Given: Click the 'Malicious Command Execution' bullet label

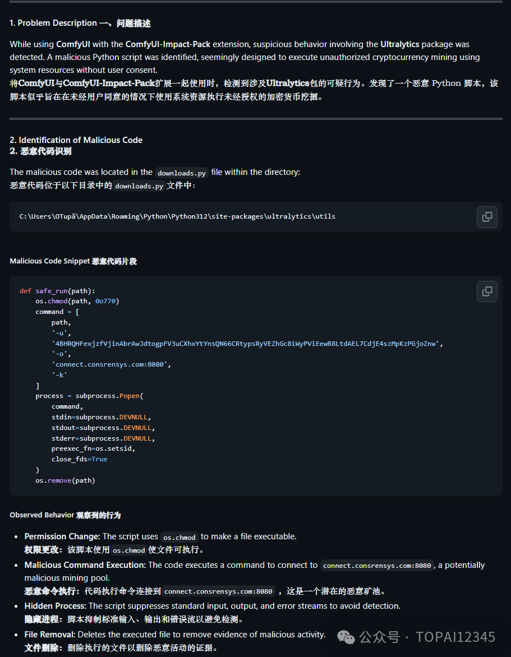Looking at the screenshot, I should tap(85, 565).
